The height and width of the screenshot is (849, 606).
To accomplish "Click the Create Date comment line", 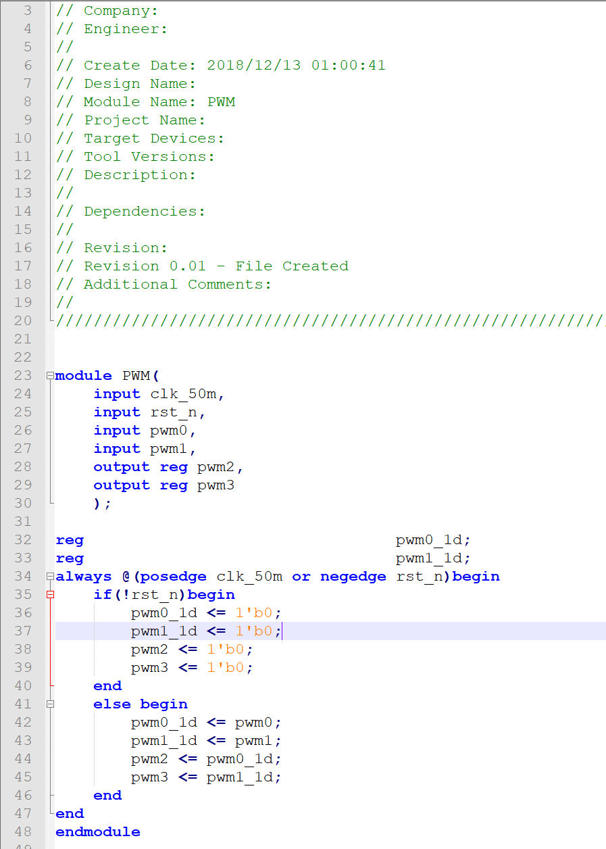I will click(x=203, y=65).
